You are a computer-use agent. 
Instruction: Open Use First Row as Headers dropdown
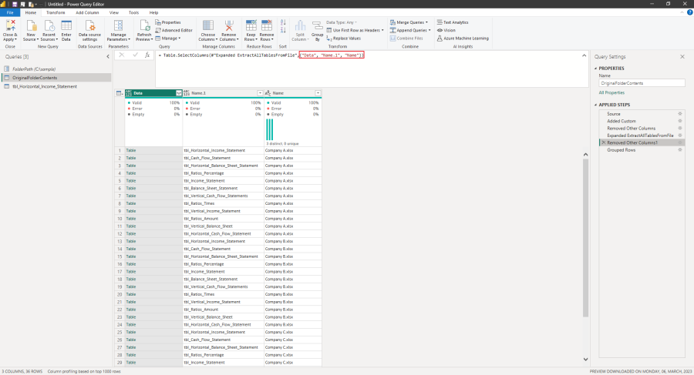(355, 30)
